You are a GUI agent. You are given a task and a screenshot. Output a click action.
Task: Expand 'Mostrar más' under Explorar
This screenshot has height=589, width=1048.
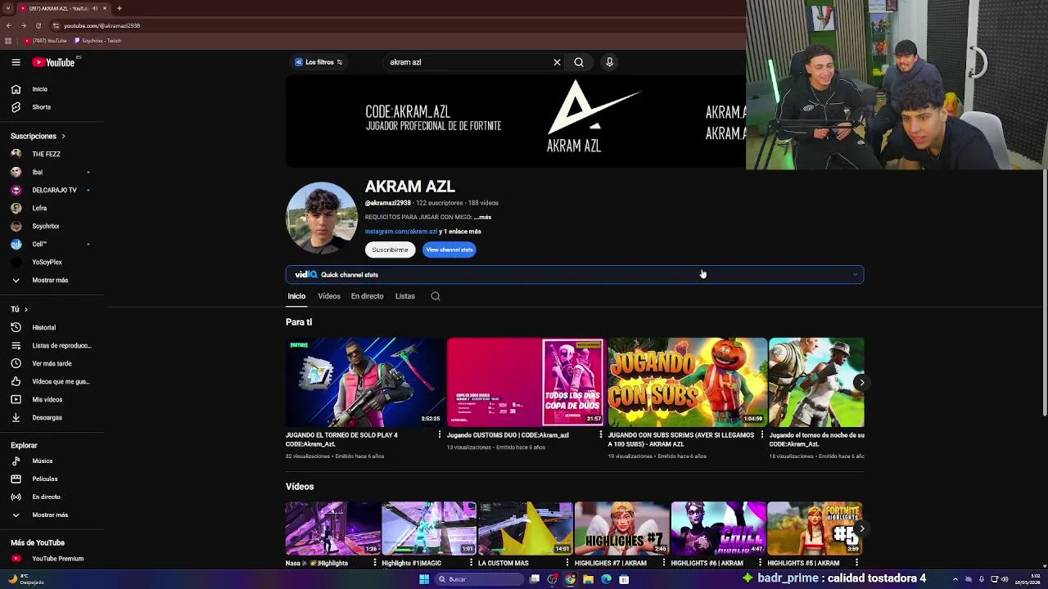click(x=52, y=515)
